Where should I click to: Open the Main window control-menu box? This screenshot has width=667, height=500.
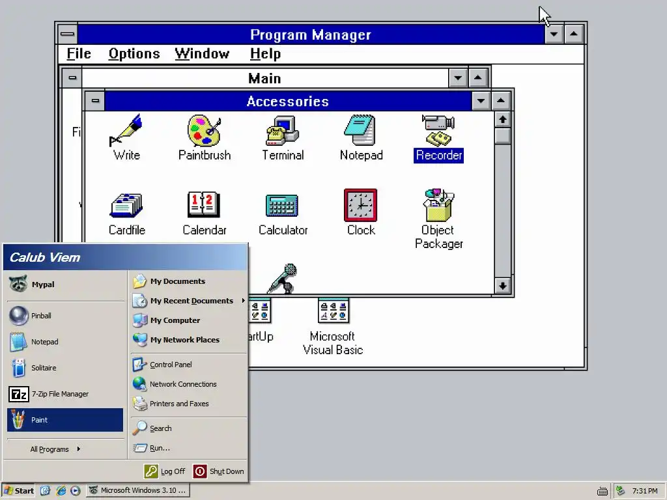coord(72,78)
